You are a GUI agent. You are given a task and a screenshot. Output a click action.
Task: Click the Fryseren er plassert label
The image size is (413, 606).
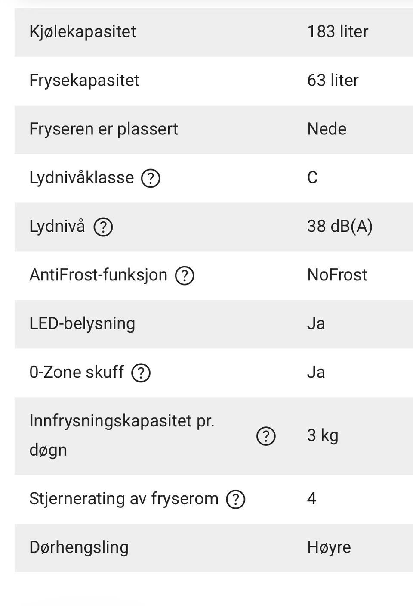pyautogui.click(x=104, y=129)
